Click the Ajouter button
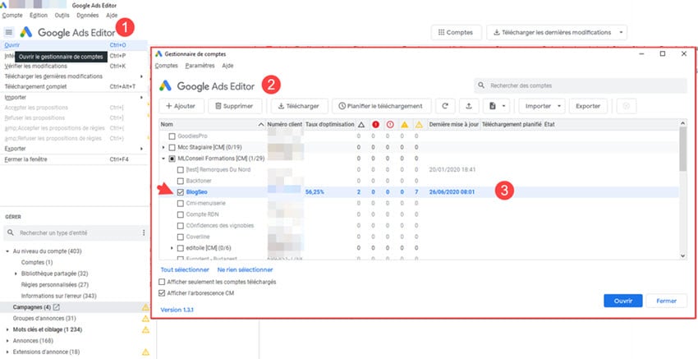This screenshot has width=698, height=359. 181,106
